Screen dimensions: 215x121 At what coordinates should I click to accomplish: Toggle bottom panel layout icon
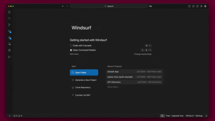[x=193, y=6]
